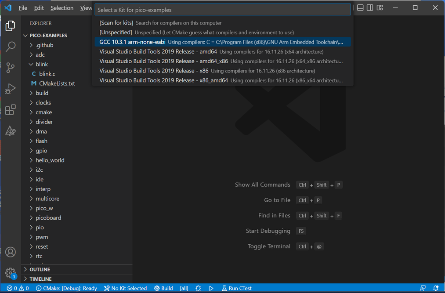Expand the OUTLINE section
445x293 pixels.
pos(76,269)
